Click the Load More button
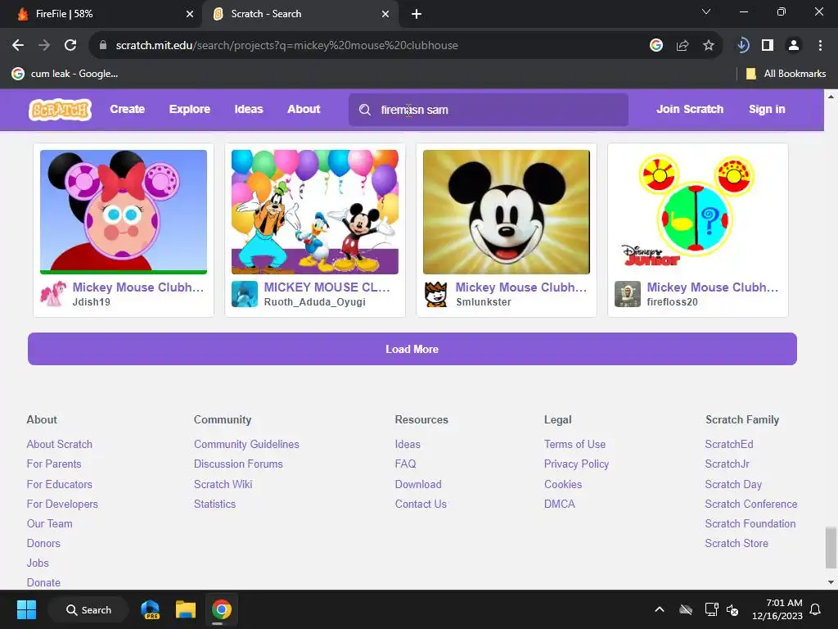This screenshot has height=629, width=838. pyautogui.click(x=412, y=349)
